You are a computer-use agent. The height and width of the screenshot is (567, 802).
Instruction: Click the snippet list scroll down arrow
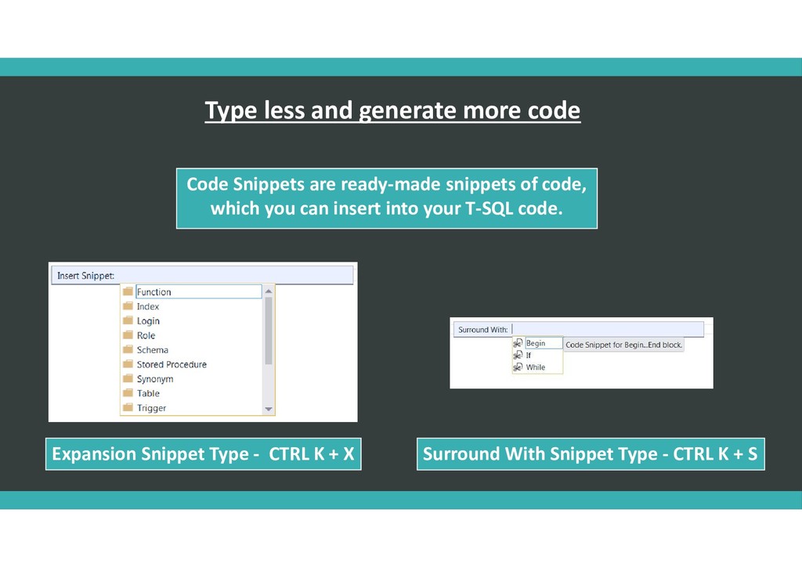tap(269, 409)
